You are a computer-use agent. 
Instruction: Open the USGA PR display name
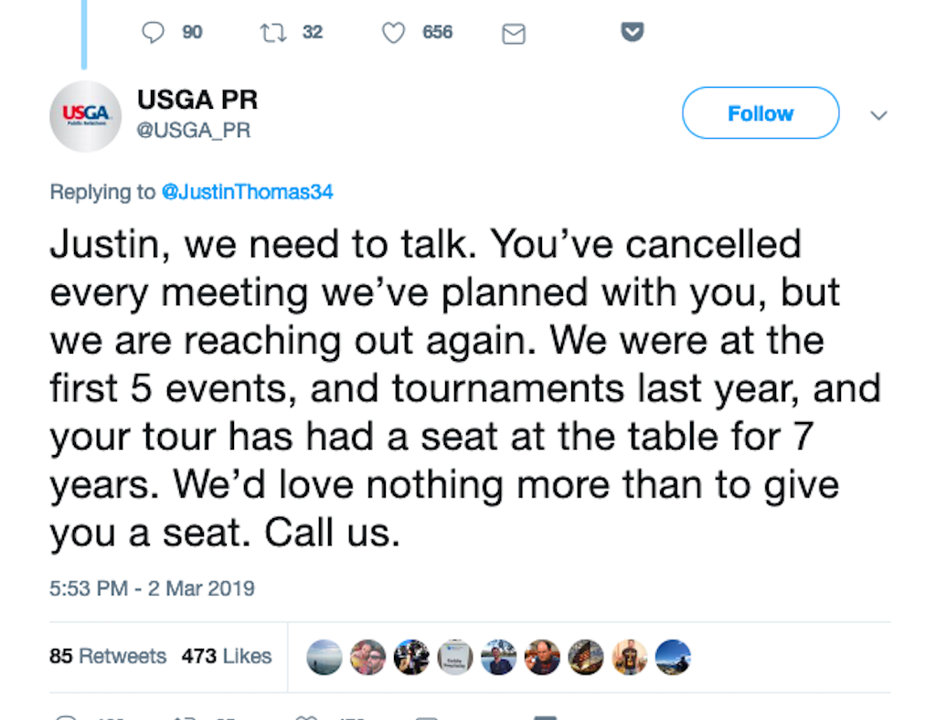(x=197, y=100)
